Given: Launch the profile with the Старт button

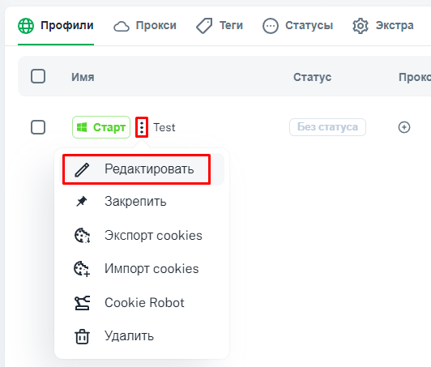Looking at the screenshot, I should point(101,127).
